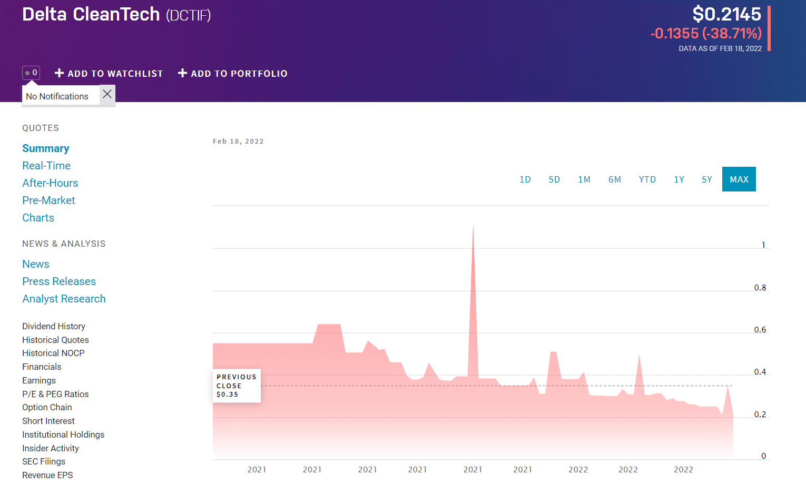
Task: Switch chart to 6M range
Action: click(615, 179)
